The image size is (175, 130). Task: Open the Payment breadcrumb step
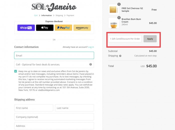[x=70, y=15]
